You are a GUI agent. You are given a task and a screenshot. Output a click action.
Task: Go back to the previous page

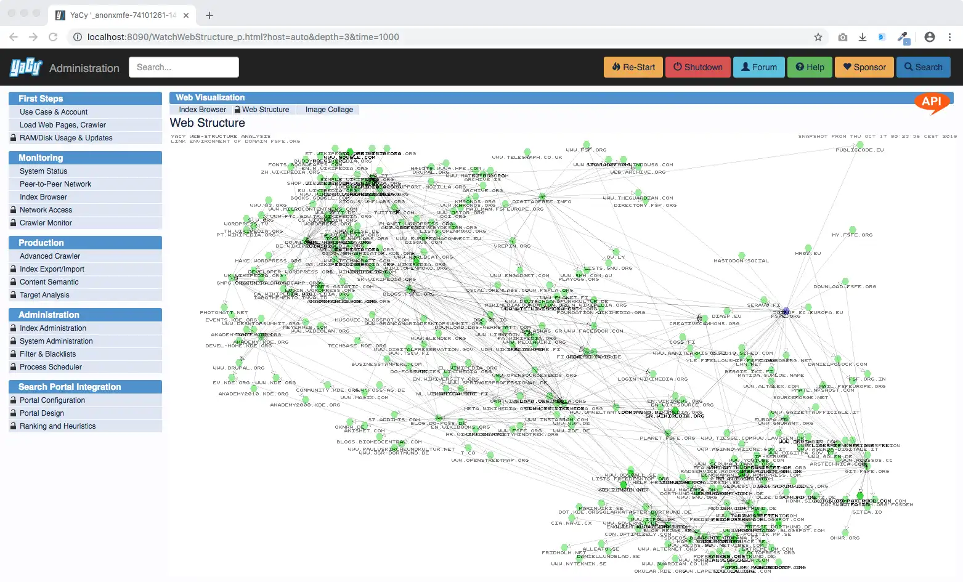14,37
